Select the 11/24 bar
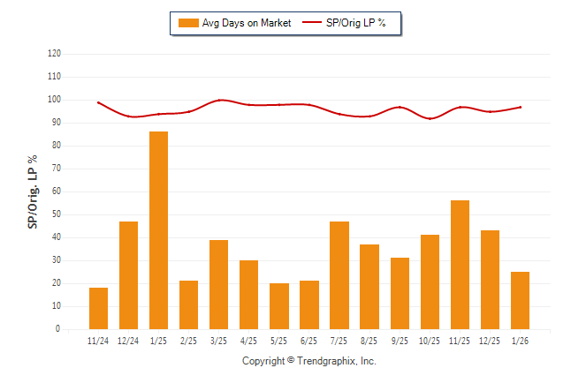The width and height of the screenshot is (571, 383). (x=99, y=308)
